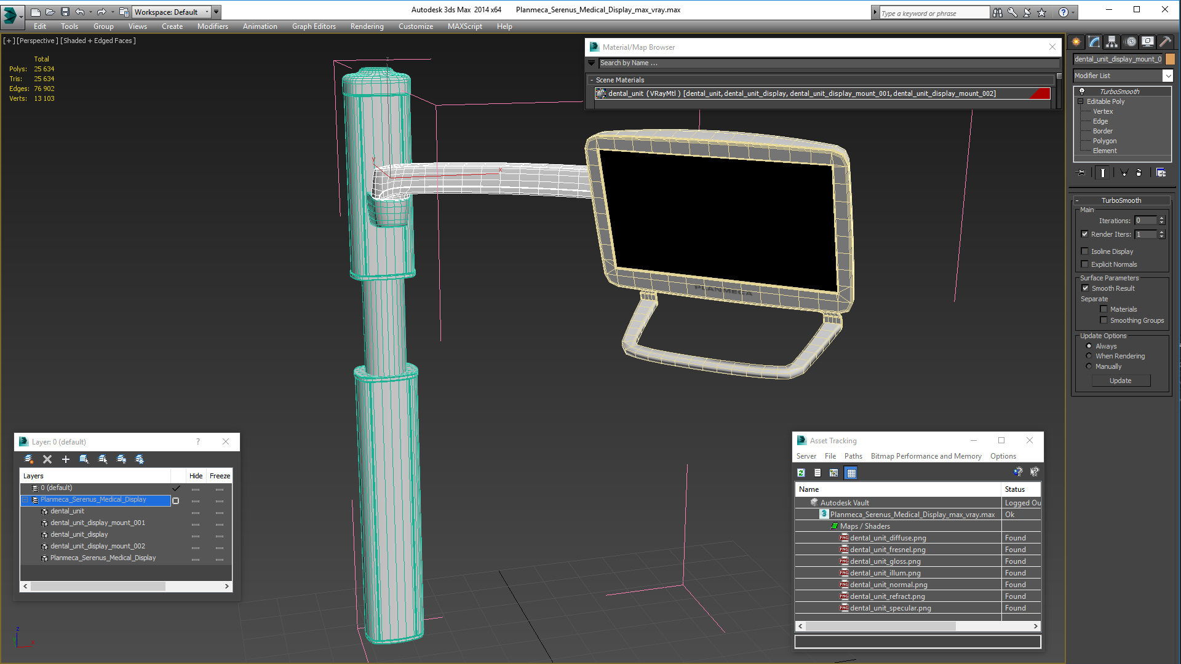Click the Update button
1181x664 pixels.
1120,381
